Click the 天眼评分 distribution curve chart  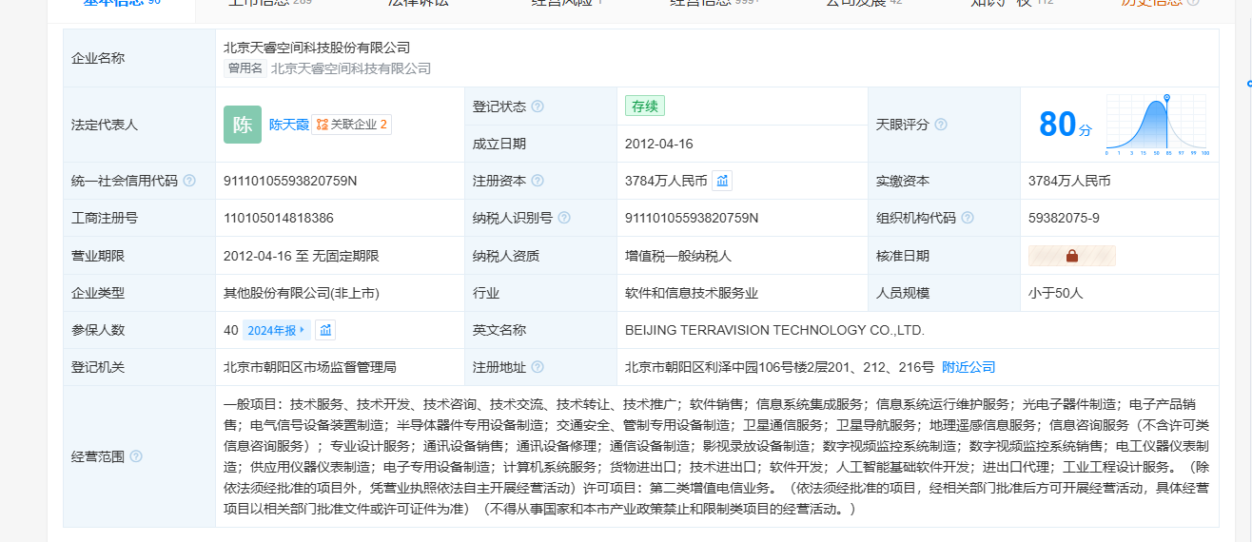(1156, 125)
